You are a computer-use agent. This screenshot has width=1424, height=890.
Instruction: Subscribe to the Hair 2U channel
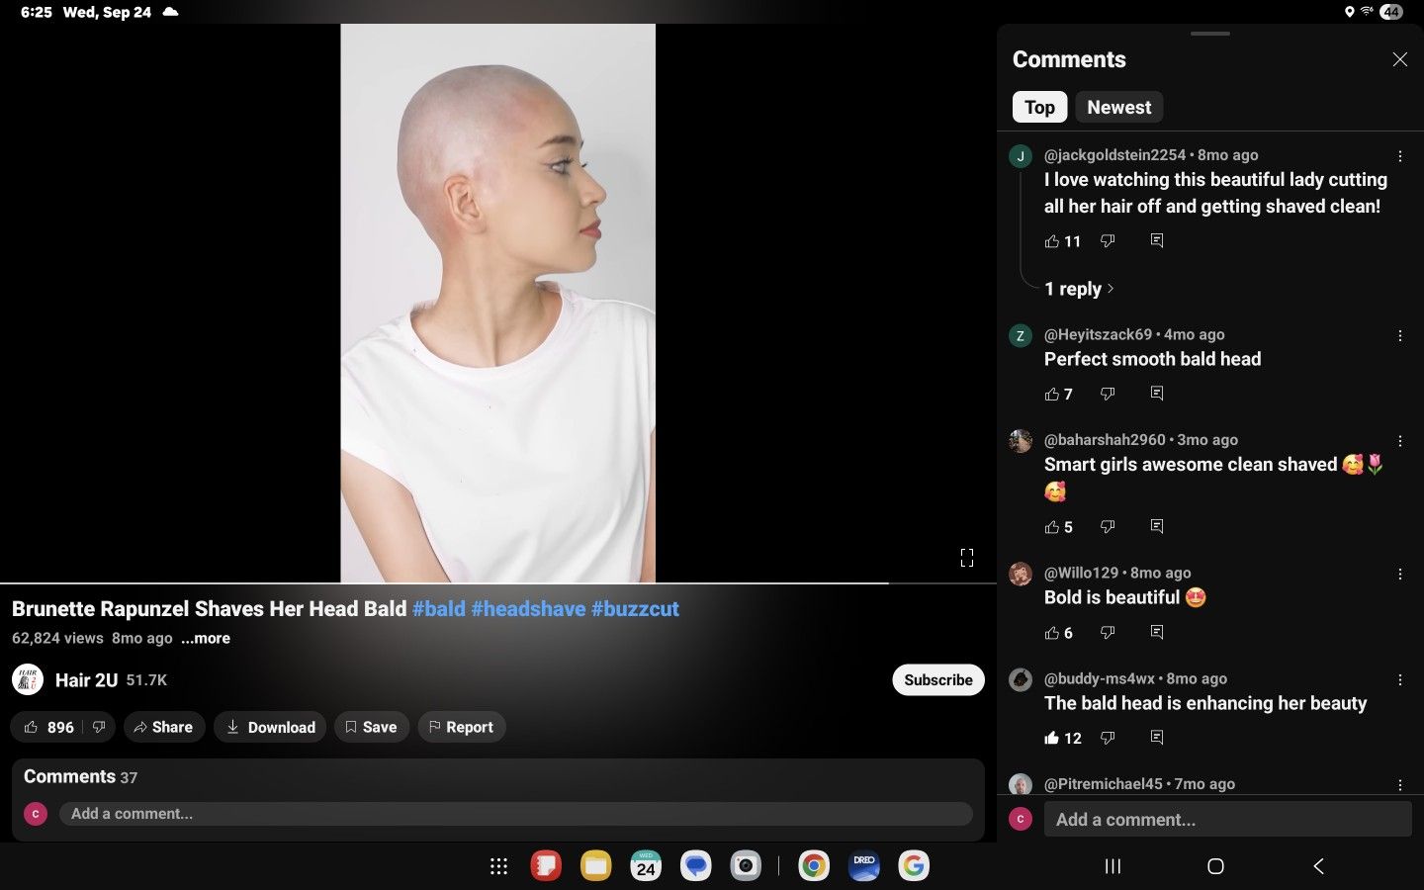[x=937, y=679]
